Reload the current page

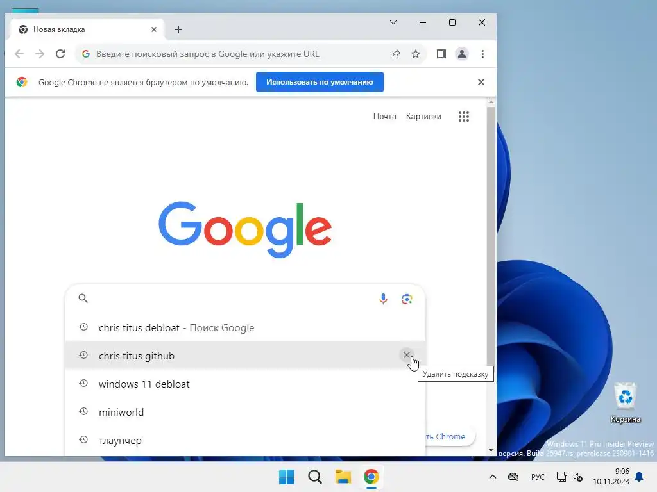point(60,54)
